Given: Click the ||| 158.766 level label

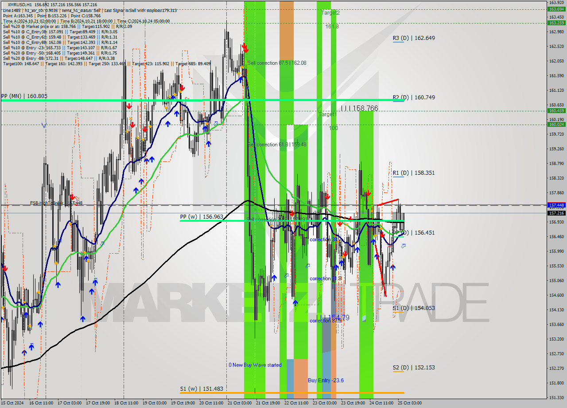Looking at the screenshot, I should (x=359, y=108).
